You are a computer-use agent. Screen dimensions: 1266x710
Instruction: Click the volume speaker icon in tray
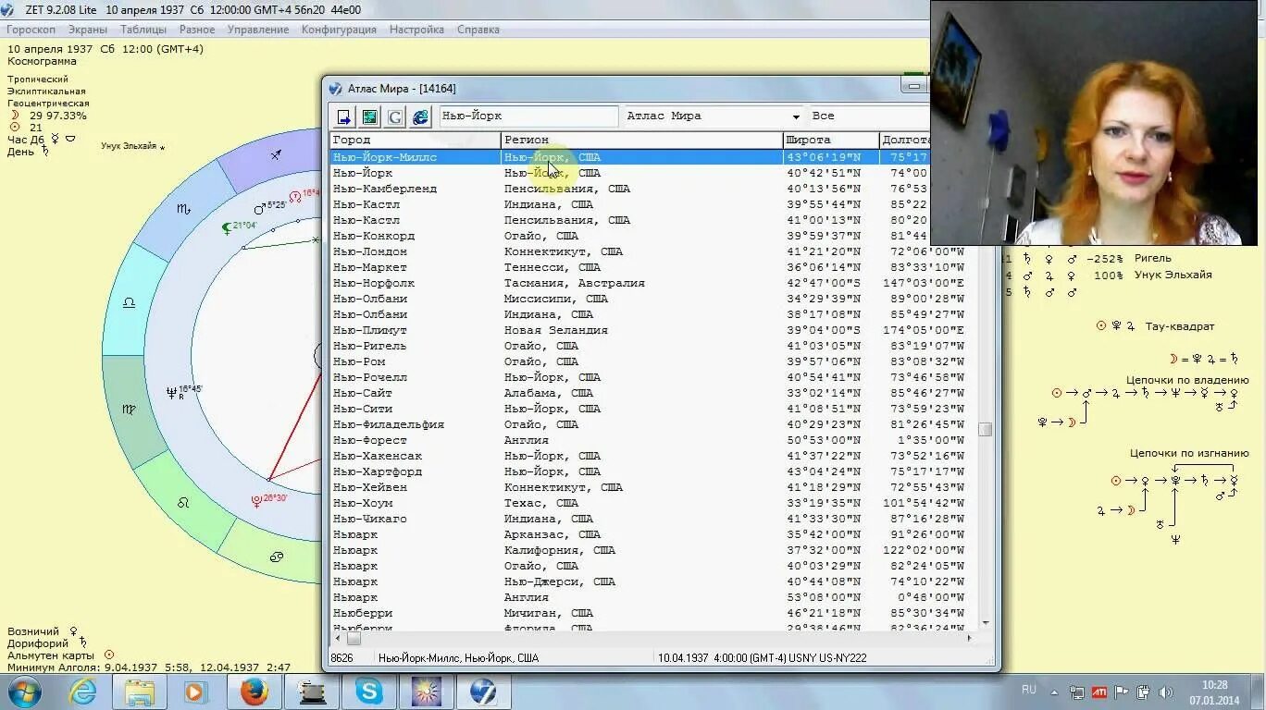(1166, 692)
